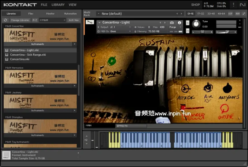
Task: Toggle the Solo (S) button
Action: pyautogui.click(x=188, y=23)
